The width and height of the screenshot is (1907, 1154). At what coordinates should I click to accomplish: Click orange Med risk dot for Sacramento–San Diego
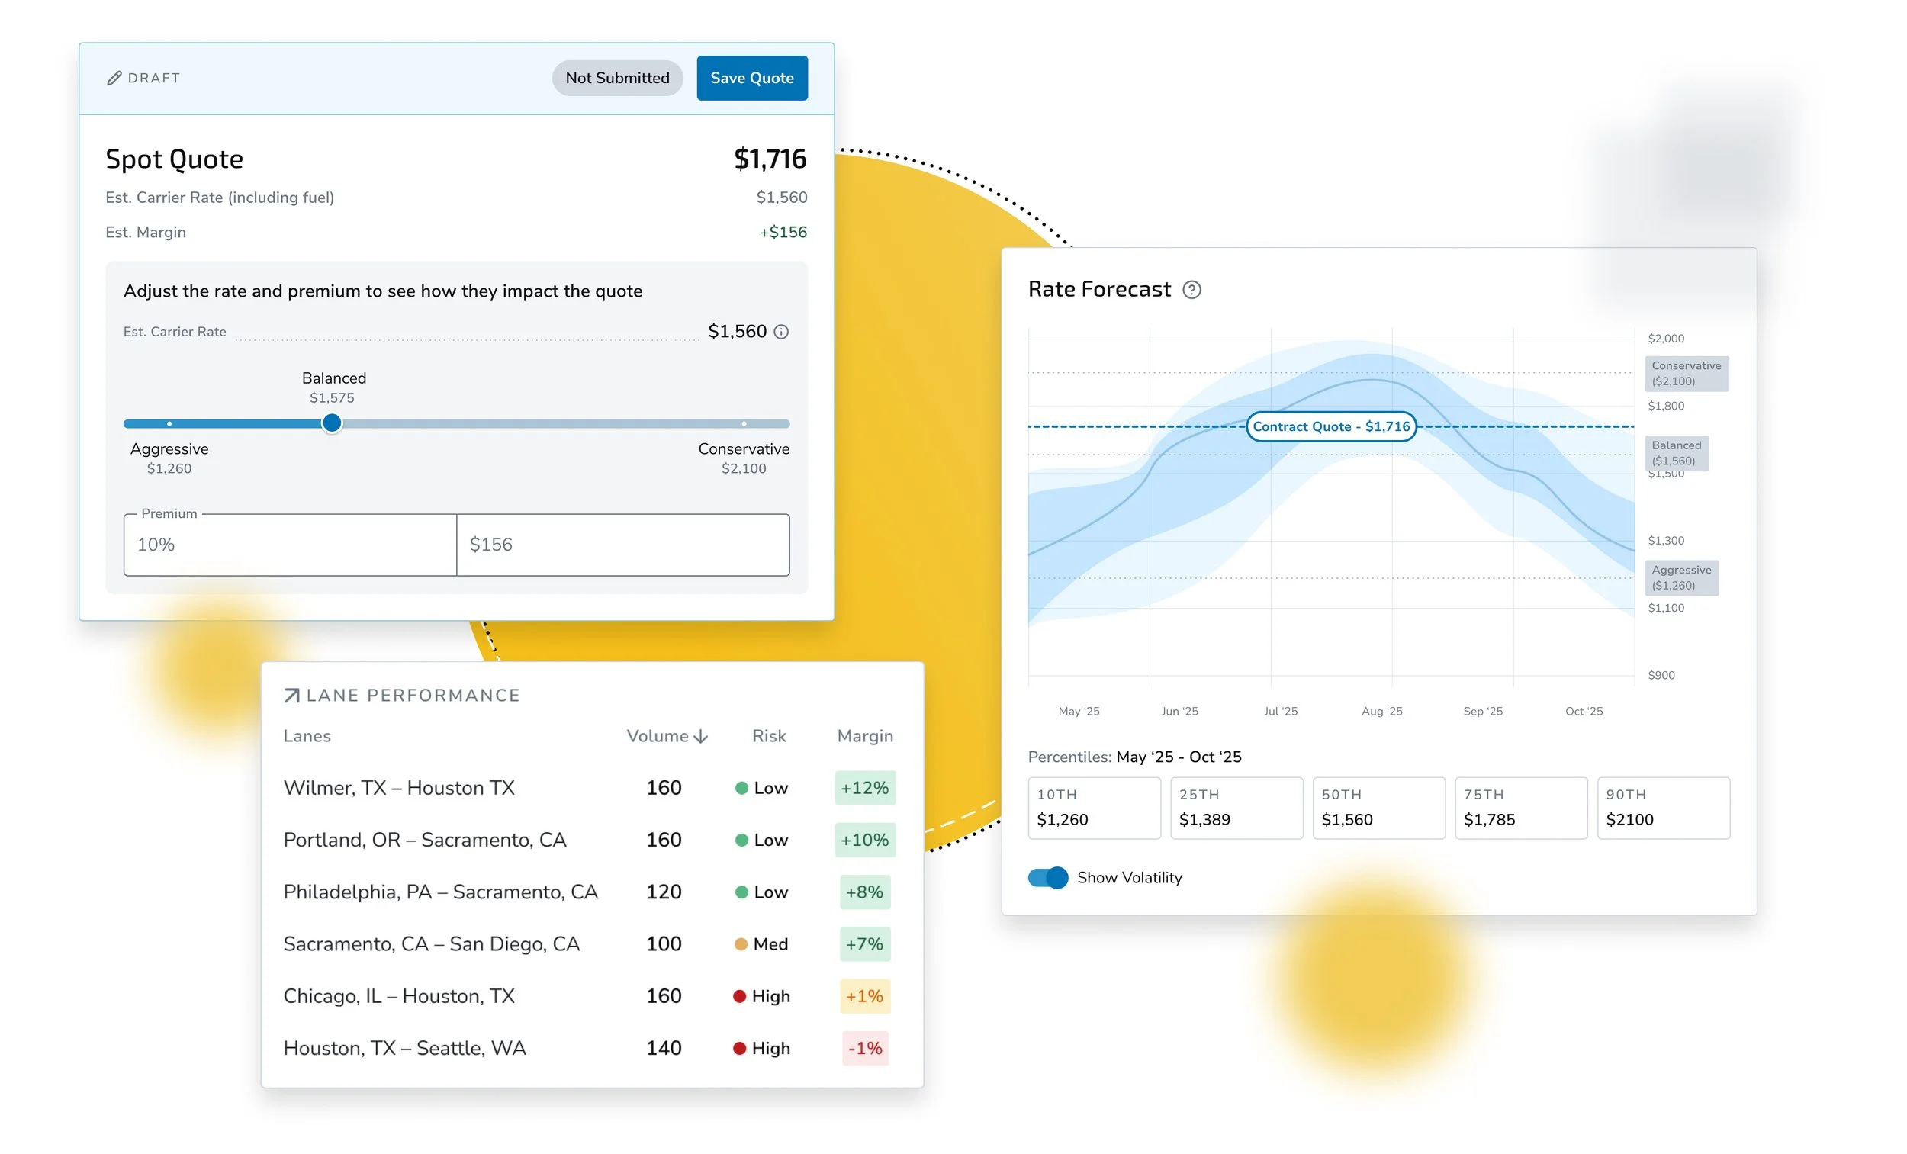[x=741, y=944]
